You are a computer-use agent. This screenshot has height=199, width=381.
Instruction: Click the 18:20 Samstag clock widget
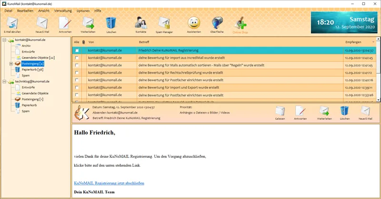[x=344, y=22]
